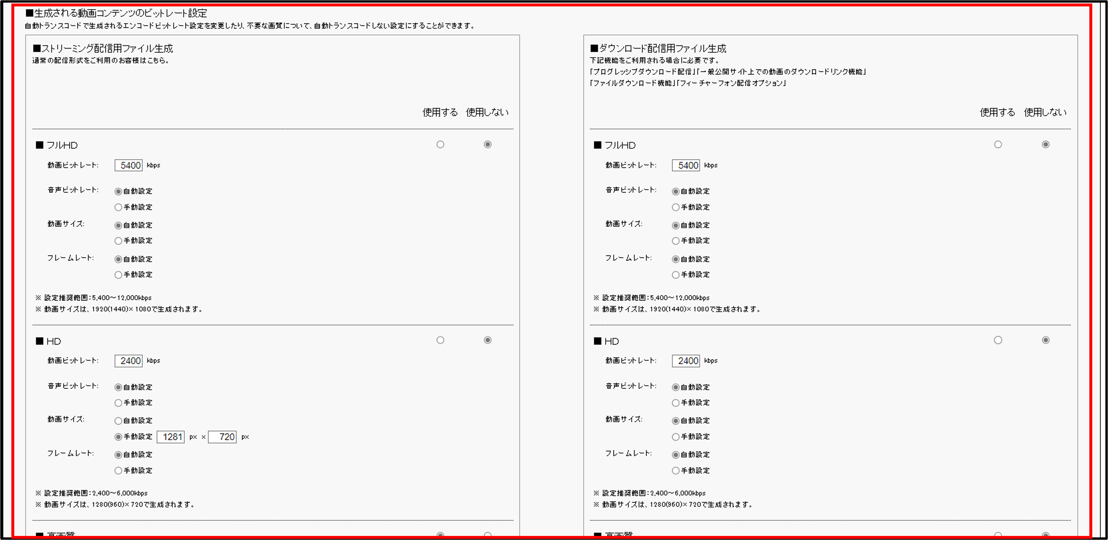Select 使用する for streaming HD

[x=440, y=340]
